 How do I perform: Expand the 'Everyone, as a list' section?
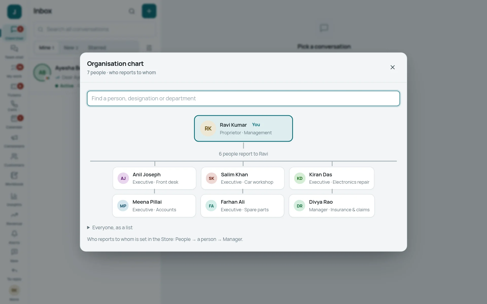(110, 227)
